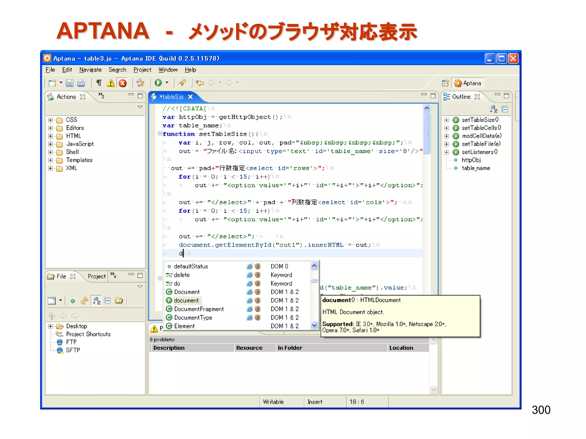Toggle sort icon in File view

coord(96,301)
